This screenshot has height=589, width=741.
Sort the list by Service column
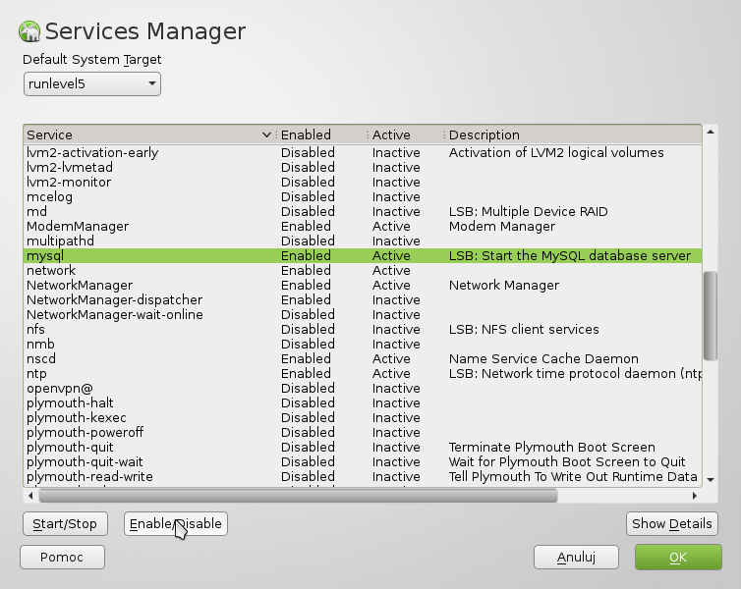147,134
